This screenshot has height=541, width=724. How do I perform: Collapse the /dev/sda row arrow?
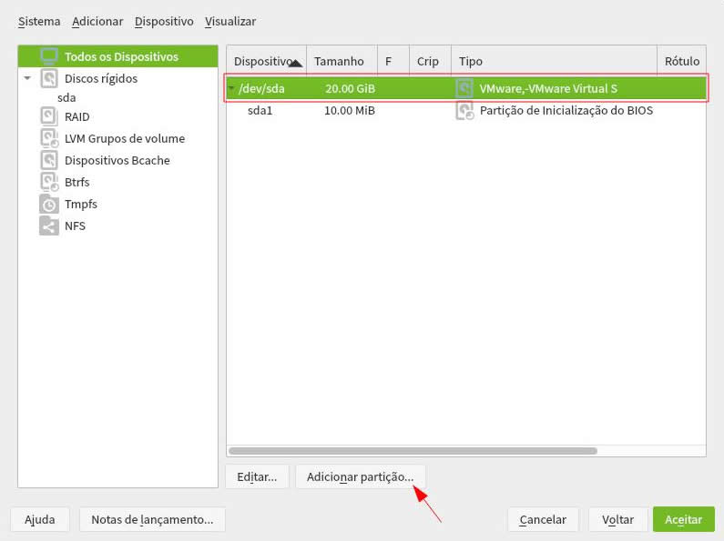click(x=232, y=89)
